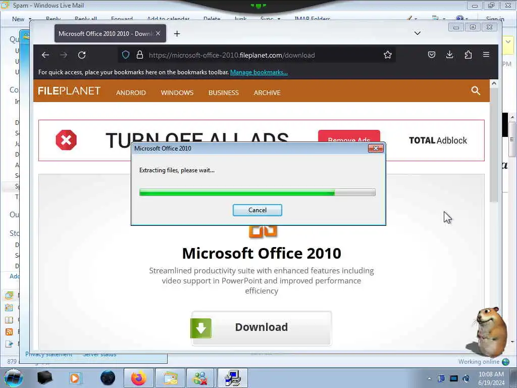Screen dimensions: 517x388
Task: Bookmark this page with star icon
Action: pyautogui.click(x=388, y=55)
